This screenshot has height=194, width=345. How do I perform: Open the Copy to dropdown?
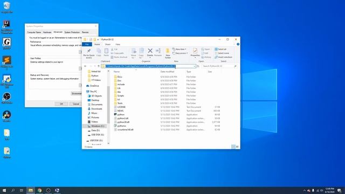[x=141, y=53]
